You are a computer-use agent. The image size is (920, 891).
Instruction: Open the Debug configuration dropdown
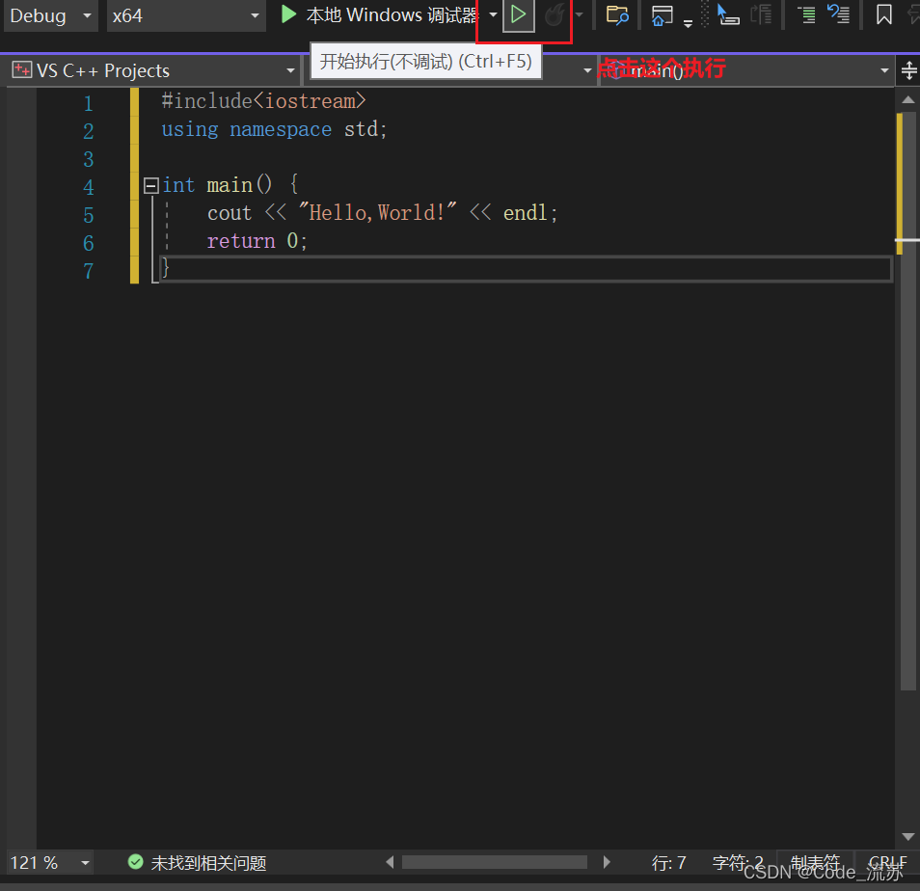point(50,15)
